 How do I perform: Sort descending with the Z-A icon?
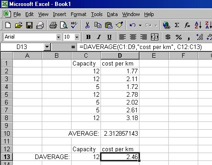click(208, 25)
